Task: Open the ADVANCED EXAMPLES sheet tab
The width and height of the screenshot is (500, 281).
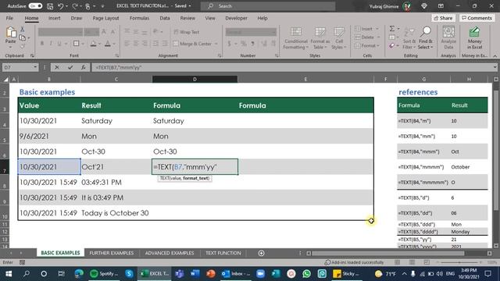Action: pos(170,253)
